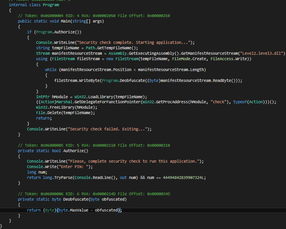Click the IntPtr type name

pos(43,97)
